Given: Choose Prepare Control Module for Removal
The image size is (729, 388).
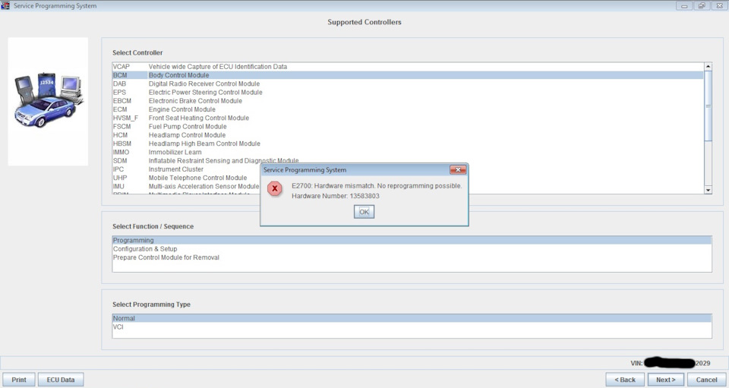Looking at the screenshot, I should tap(412, 257).
